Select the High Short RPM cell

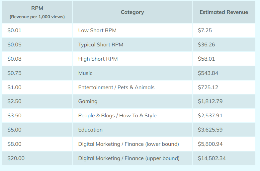[132, 59]
